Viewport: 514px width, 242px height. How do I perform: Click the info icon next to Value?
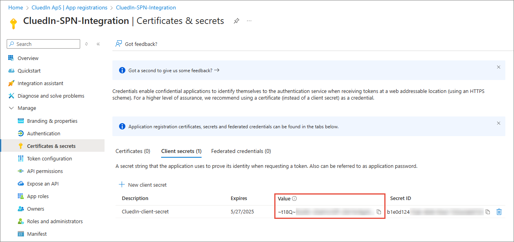pyautogui.click(x=294, y=198)
